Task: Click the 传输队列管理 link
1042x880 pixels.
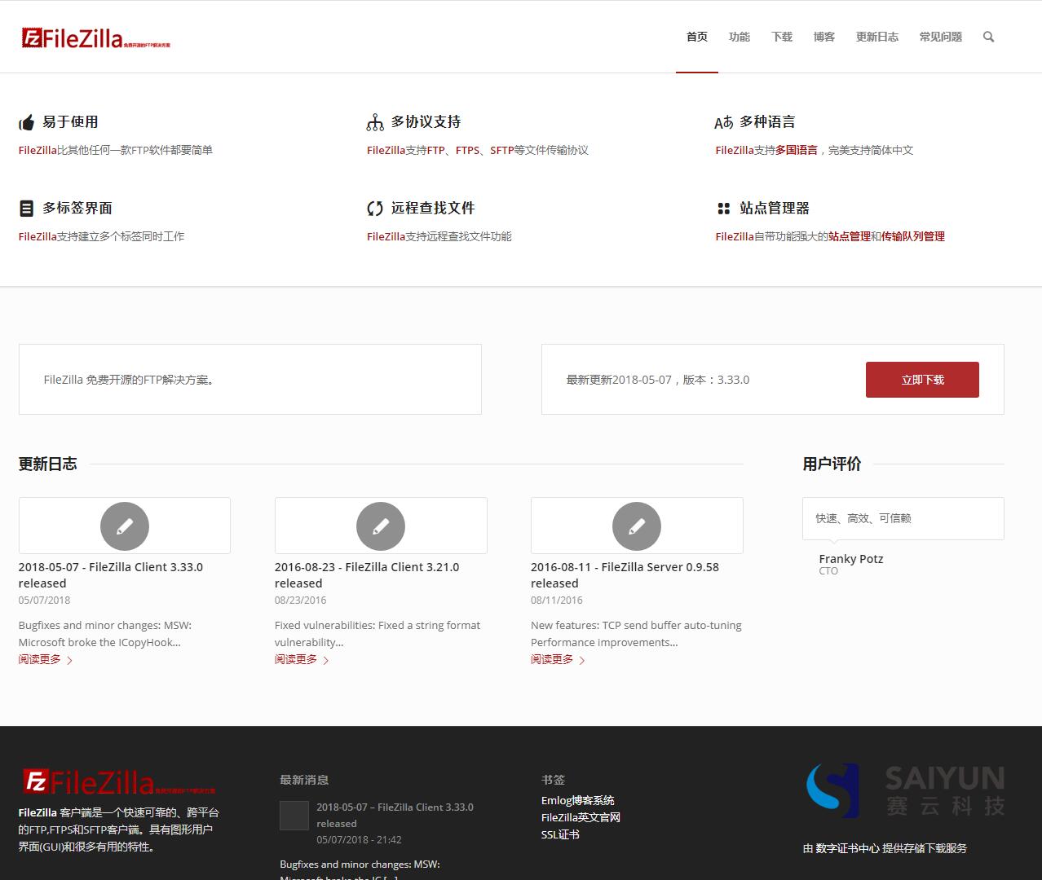Action: pyautogui.click(x=913, y=236)
